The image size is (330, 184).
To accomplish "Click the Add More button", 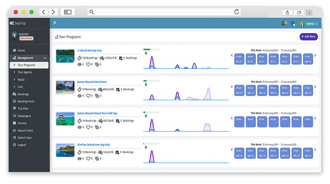I will pos(309,36).
